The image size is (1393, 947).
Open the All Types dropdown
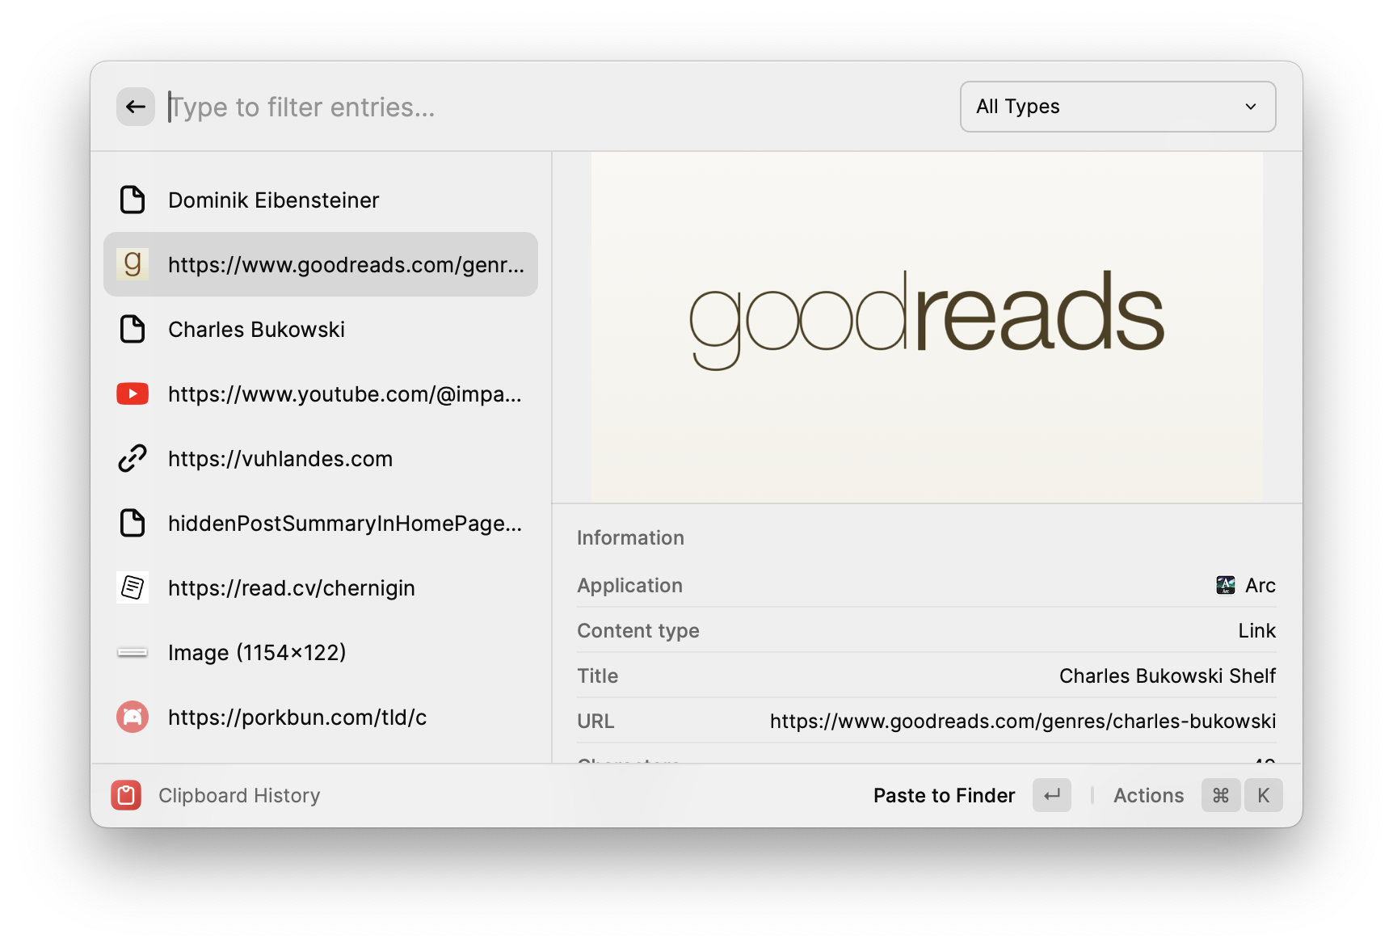click(x=1117, y=107)
